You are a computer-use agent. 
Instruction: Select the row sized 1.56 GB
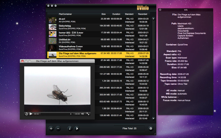click(122, 110)
